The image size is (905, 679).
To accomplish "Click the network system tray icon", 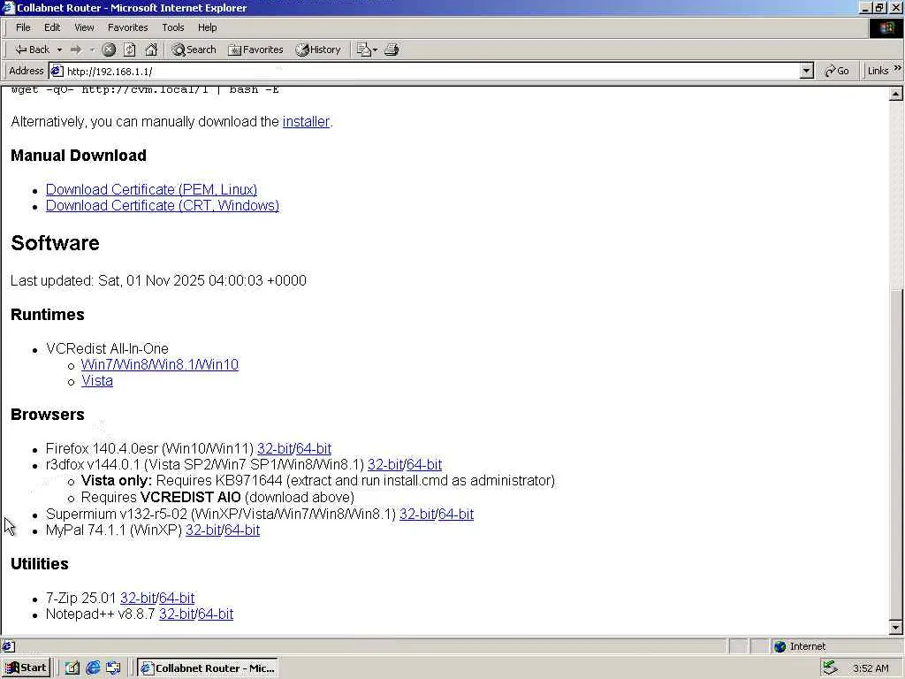I will click(x=830, y=668).
